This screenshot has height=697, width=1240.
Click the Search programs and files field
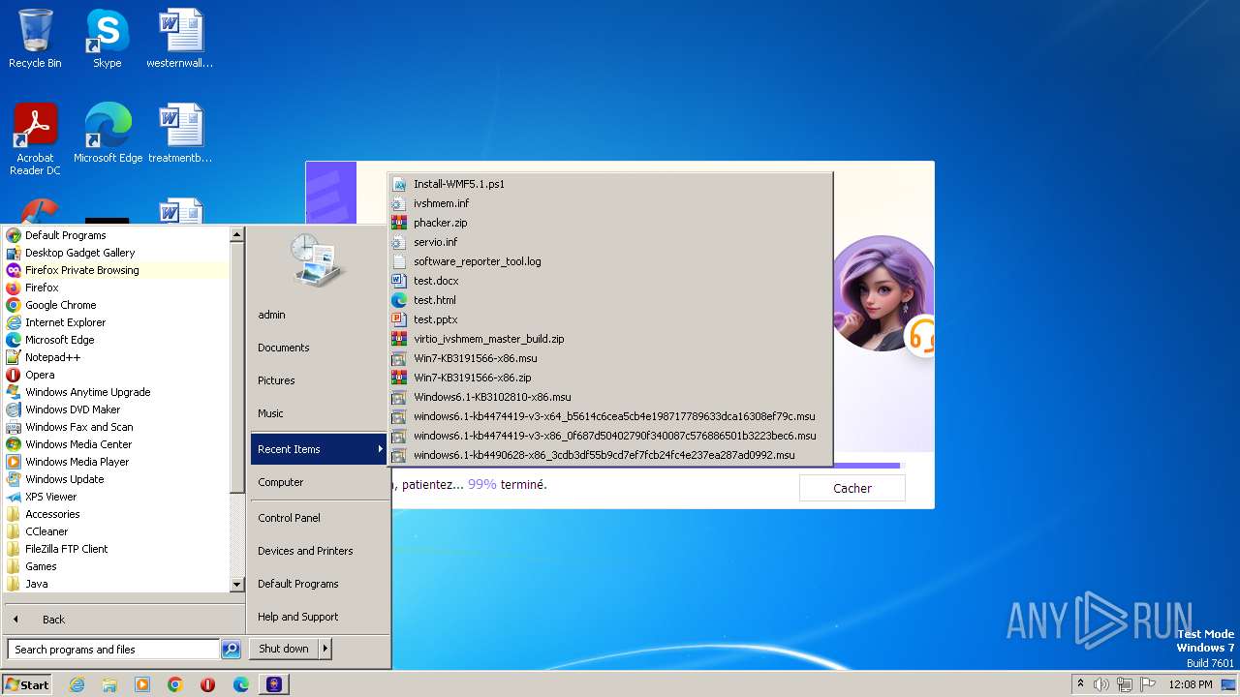[x=113, y=650]
